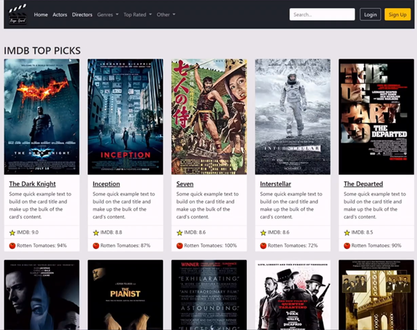417x330 pixels.
Task: Click the IMDB star icon under Interstellar
Action: (263, 233)
